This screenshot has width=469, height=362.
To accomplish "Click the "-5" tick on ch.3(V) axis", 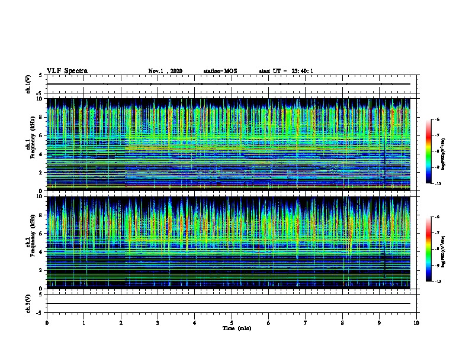I will (40, 313).
